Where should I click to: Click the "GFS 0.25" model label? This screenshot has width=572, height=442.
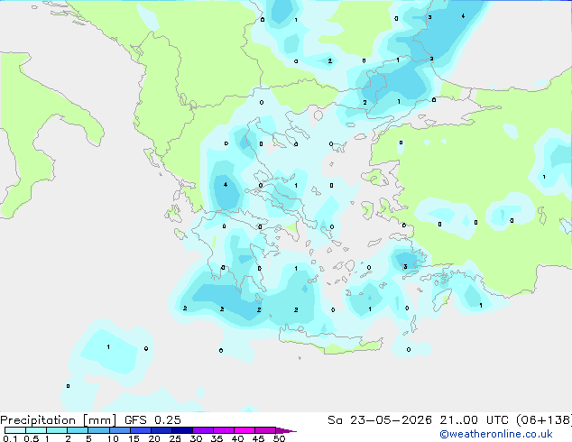pyautogui.click(x=152, y=420)
